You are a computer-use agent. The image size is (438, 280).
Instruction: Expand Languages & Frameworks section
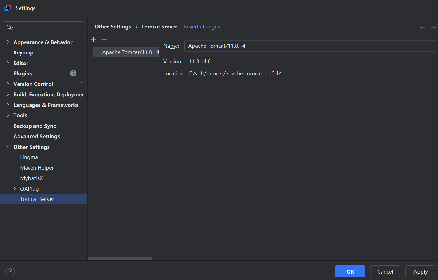click(x=8, y=105)
